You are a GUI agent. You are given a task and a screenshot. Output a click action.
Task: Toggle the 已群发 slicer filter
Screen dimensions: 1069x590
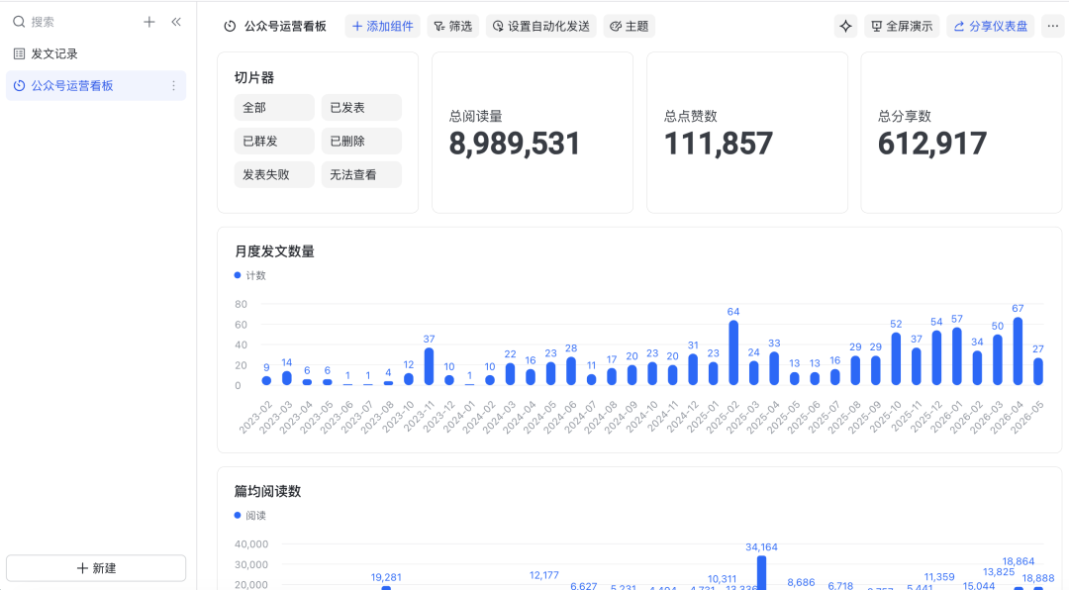[274, 142]
